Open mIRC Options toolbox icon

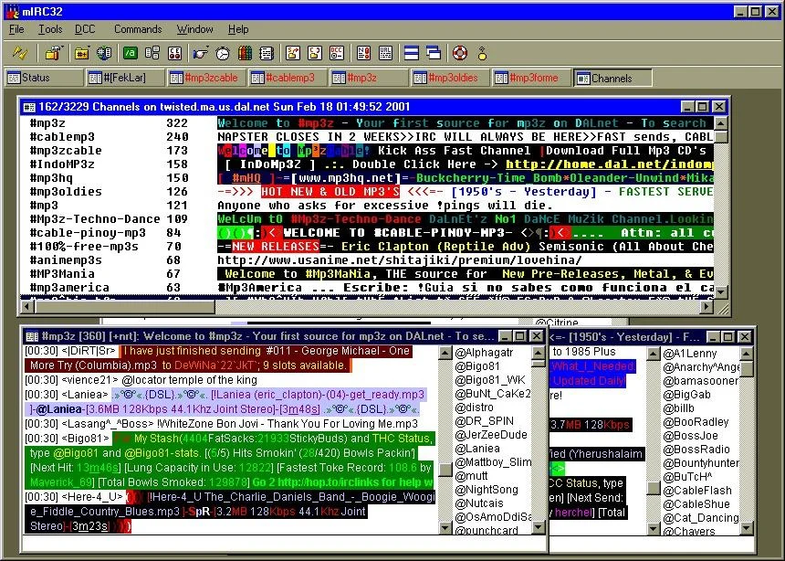[x=51, y=52]
